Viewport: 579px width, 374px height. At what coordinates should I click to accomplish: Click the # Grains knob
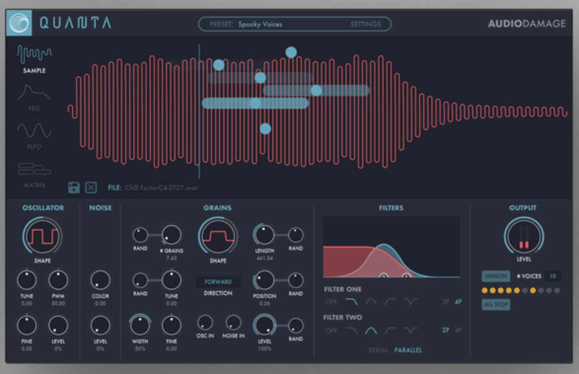click(171, 235)
